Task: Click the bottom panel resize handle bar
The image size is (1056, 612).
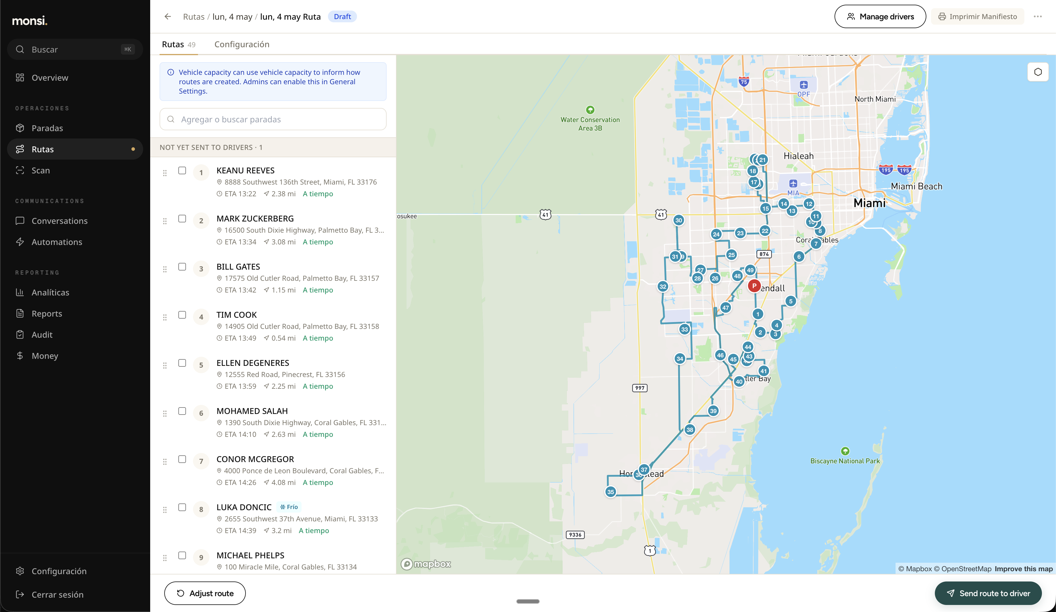Action: click(x=528, y=601)
